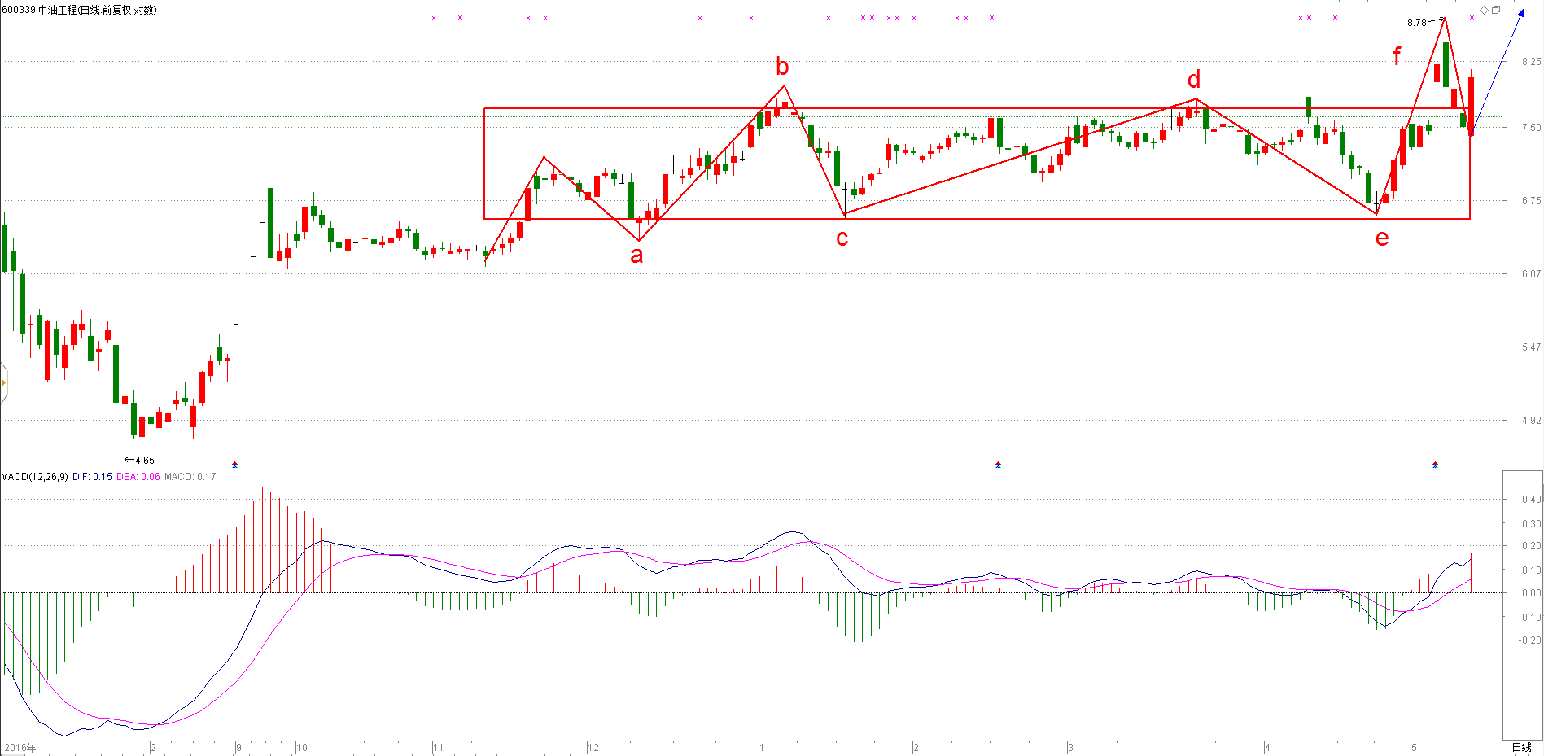Click the 8.78 high price annotation
The image size is (1544, 756).
[1416, 23]
